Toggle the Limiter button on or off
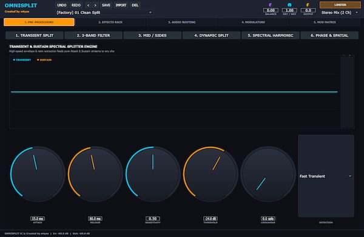364x237 pixels. point(340,5)
